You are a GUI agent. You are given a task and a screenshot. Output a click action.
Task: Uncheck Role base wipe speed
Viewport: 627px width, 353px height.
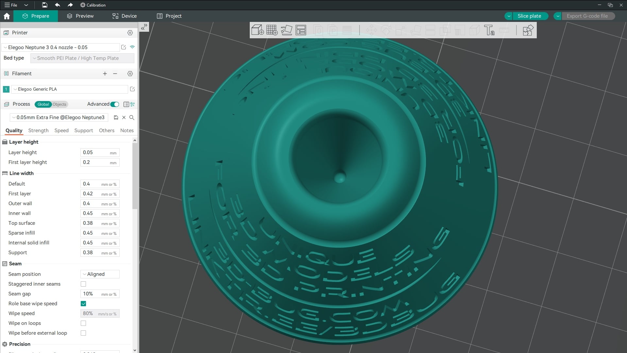pyautogui.click(x=83, y=304)
